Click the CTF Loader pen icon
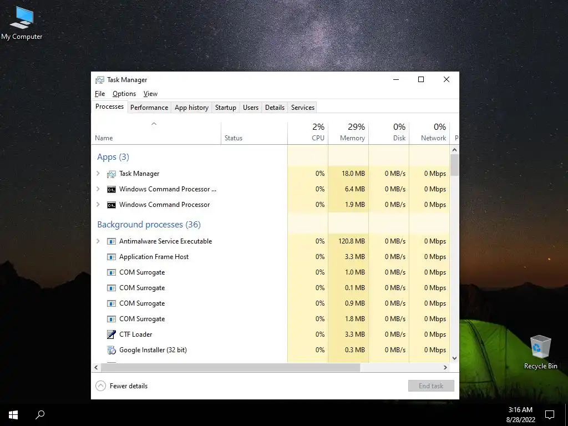Image resolution: width=568 pixels, height=426 pixels. [x=111, y=334]
